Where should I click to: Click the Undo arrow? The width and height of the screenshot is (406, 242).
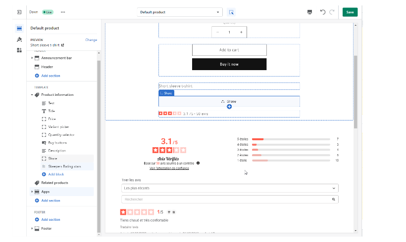pos(323,12)
